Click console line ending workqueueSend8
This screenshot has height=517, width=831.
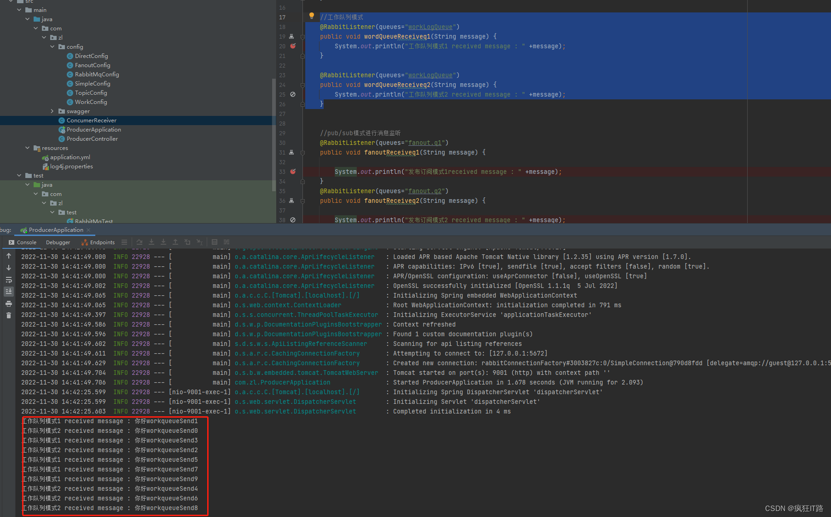coord(110,508)
